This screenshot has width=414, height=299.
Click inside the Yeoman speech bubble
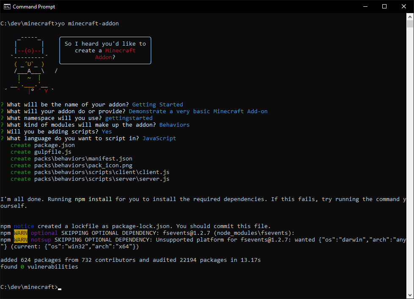point(105,51)
